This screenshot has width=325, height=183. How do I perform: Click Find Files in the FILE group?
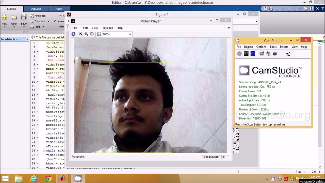38,16
